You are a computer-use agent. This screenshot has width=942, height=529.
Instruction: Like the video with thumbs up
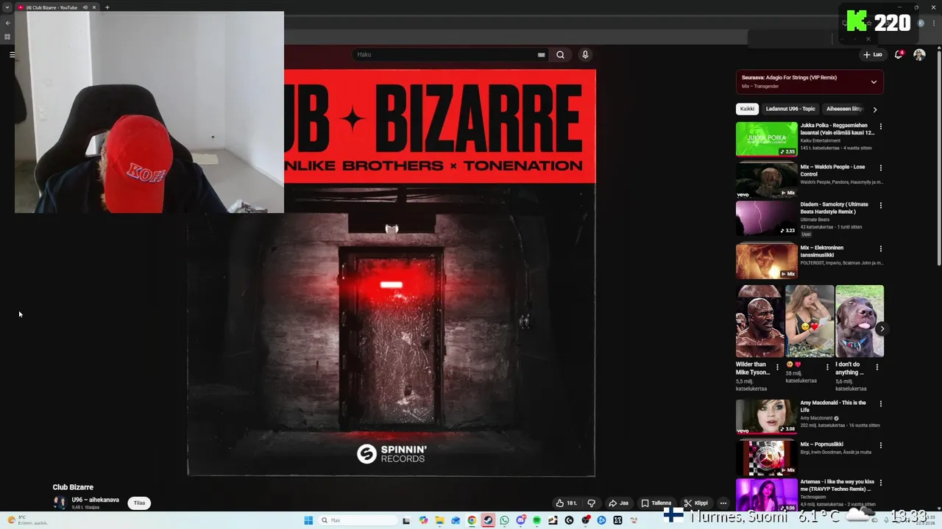tap(566, 503)
